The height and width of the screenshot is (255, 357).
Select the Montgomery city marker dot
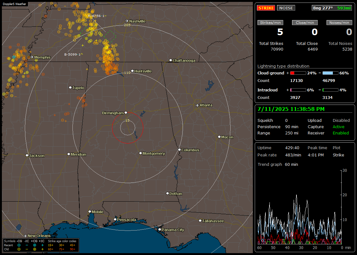[x=141, y=153]
